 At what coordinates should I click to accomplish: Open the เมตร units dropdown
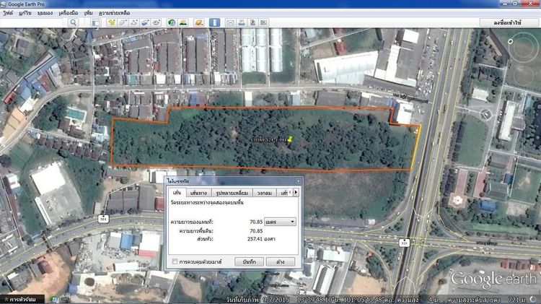pyautogui.click(x=280, y=222)
